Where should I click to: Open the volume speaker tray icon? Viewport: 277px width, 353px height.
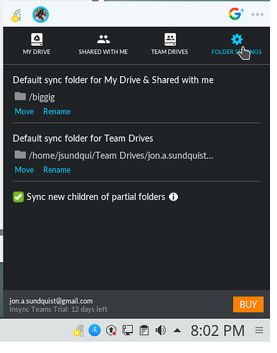click(x=160, y=330)
